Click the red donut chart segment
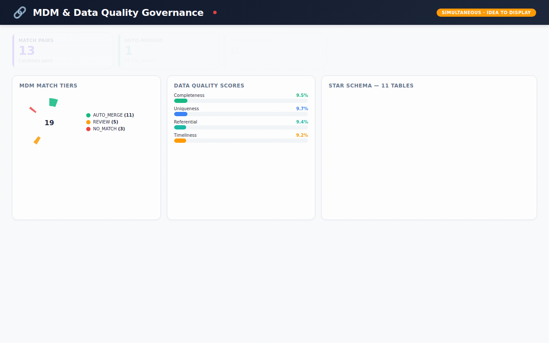The image size is (549, 343). 33,110
